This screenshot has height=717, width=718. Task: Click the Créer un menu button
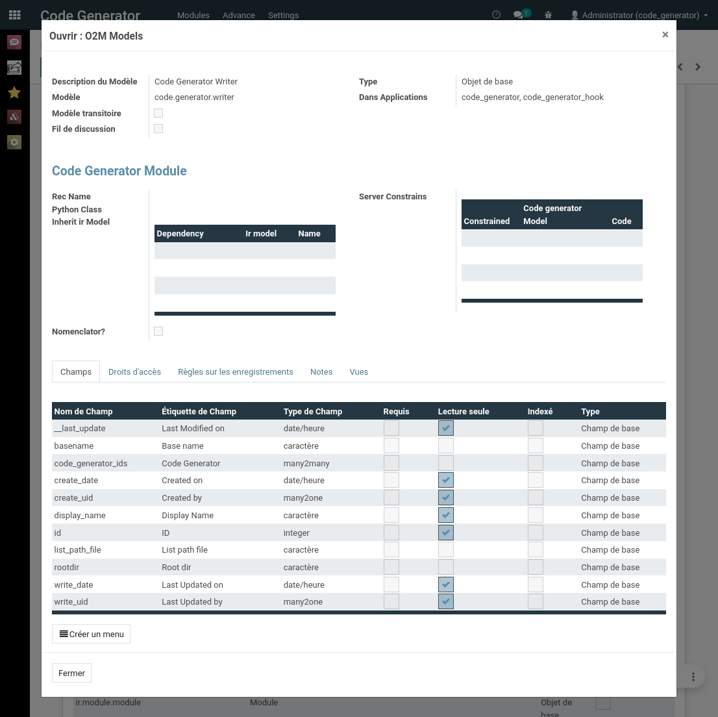tap(92, 634)
